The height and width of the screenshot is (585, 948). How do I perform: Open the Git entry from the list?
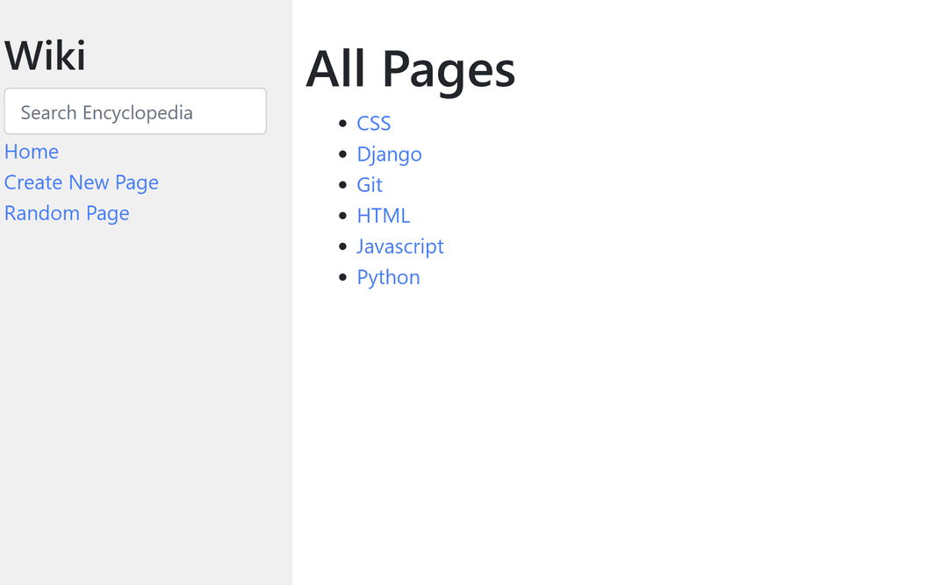click(x=369, y=185)
